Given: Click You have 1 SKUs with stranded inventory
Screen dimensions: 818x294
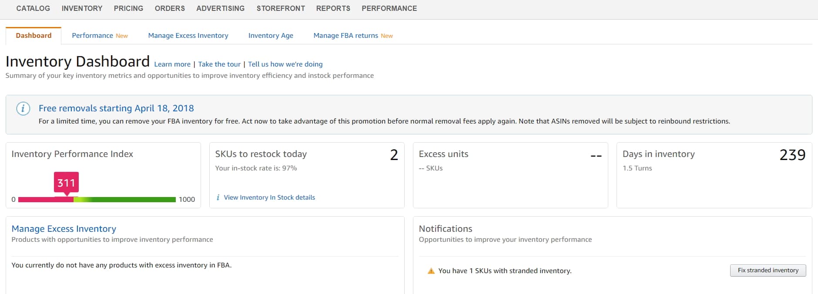Looking at the screenshot, I should click(x=505, y=271).
